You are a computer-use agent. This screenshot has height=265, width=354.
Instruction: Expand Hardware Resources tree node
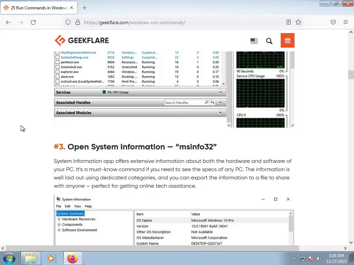(x=59, y=219)
